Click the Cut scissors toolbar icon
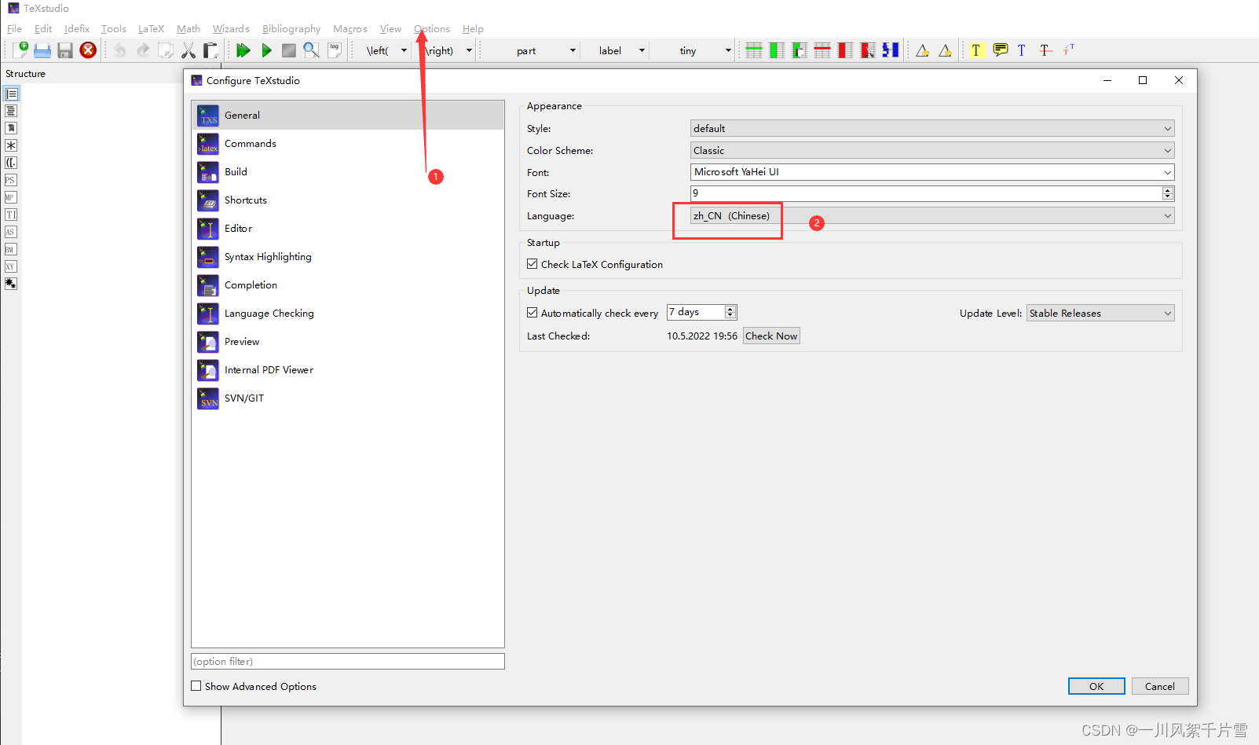 188,50
